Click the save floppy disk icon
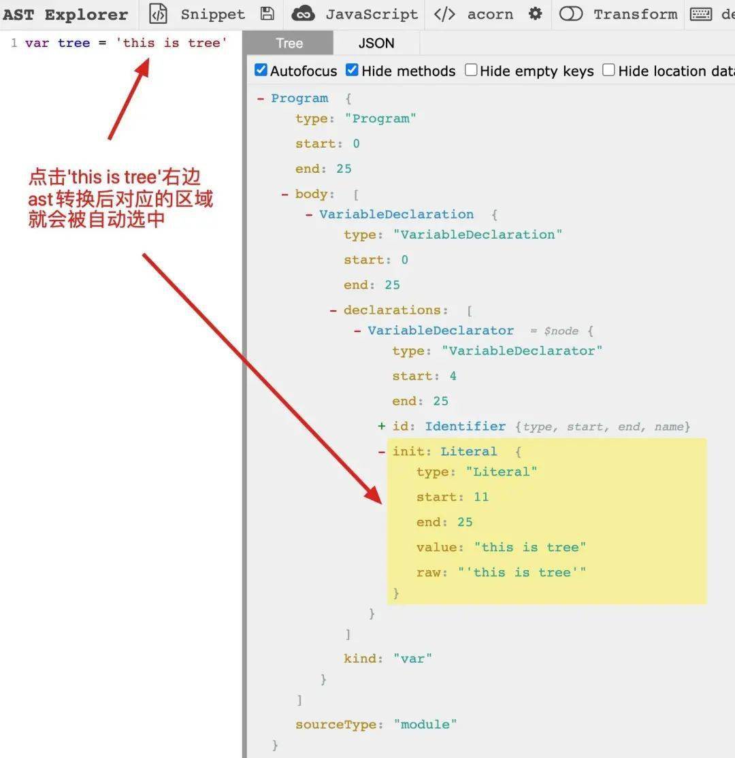 point(267,14)
